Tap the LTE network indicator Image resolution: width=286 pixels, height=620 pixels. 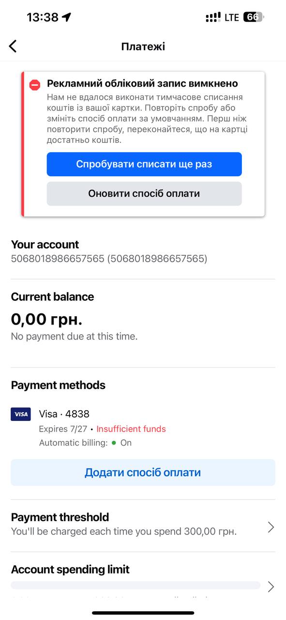click(x=232, y=17)
